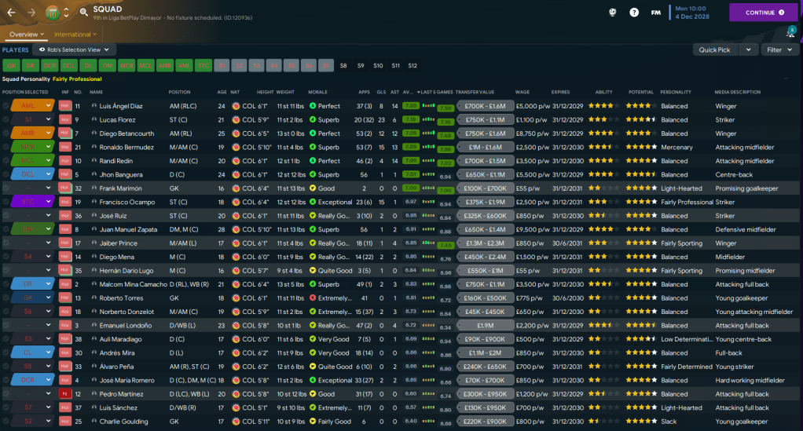Select the GK position slot chip

click(11, 65)
